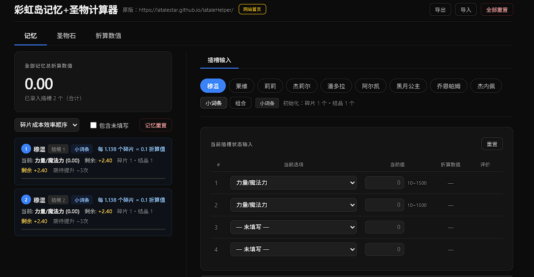Image resolution: width=534 pixels, height=277 pixels.
Task: Click the progress bar in 插槽 2 card
Action: [x=93, y=229]
